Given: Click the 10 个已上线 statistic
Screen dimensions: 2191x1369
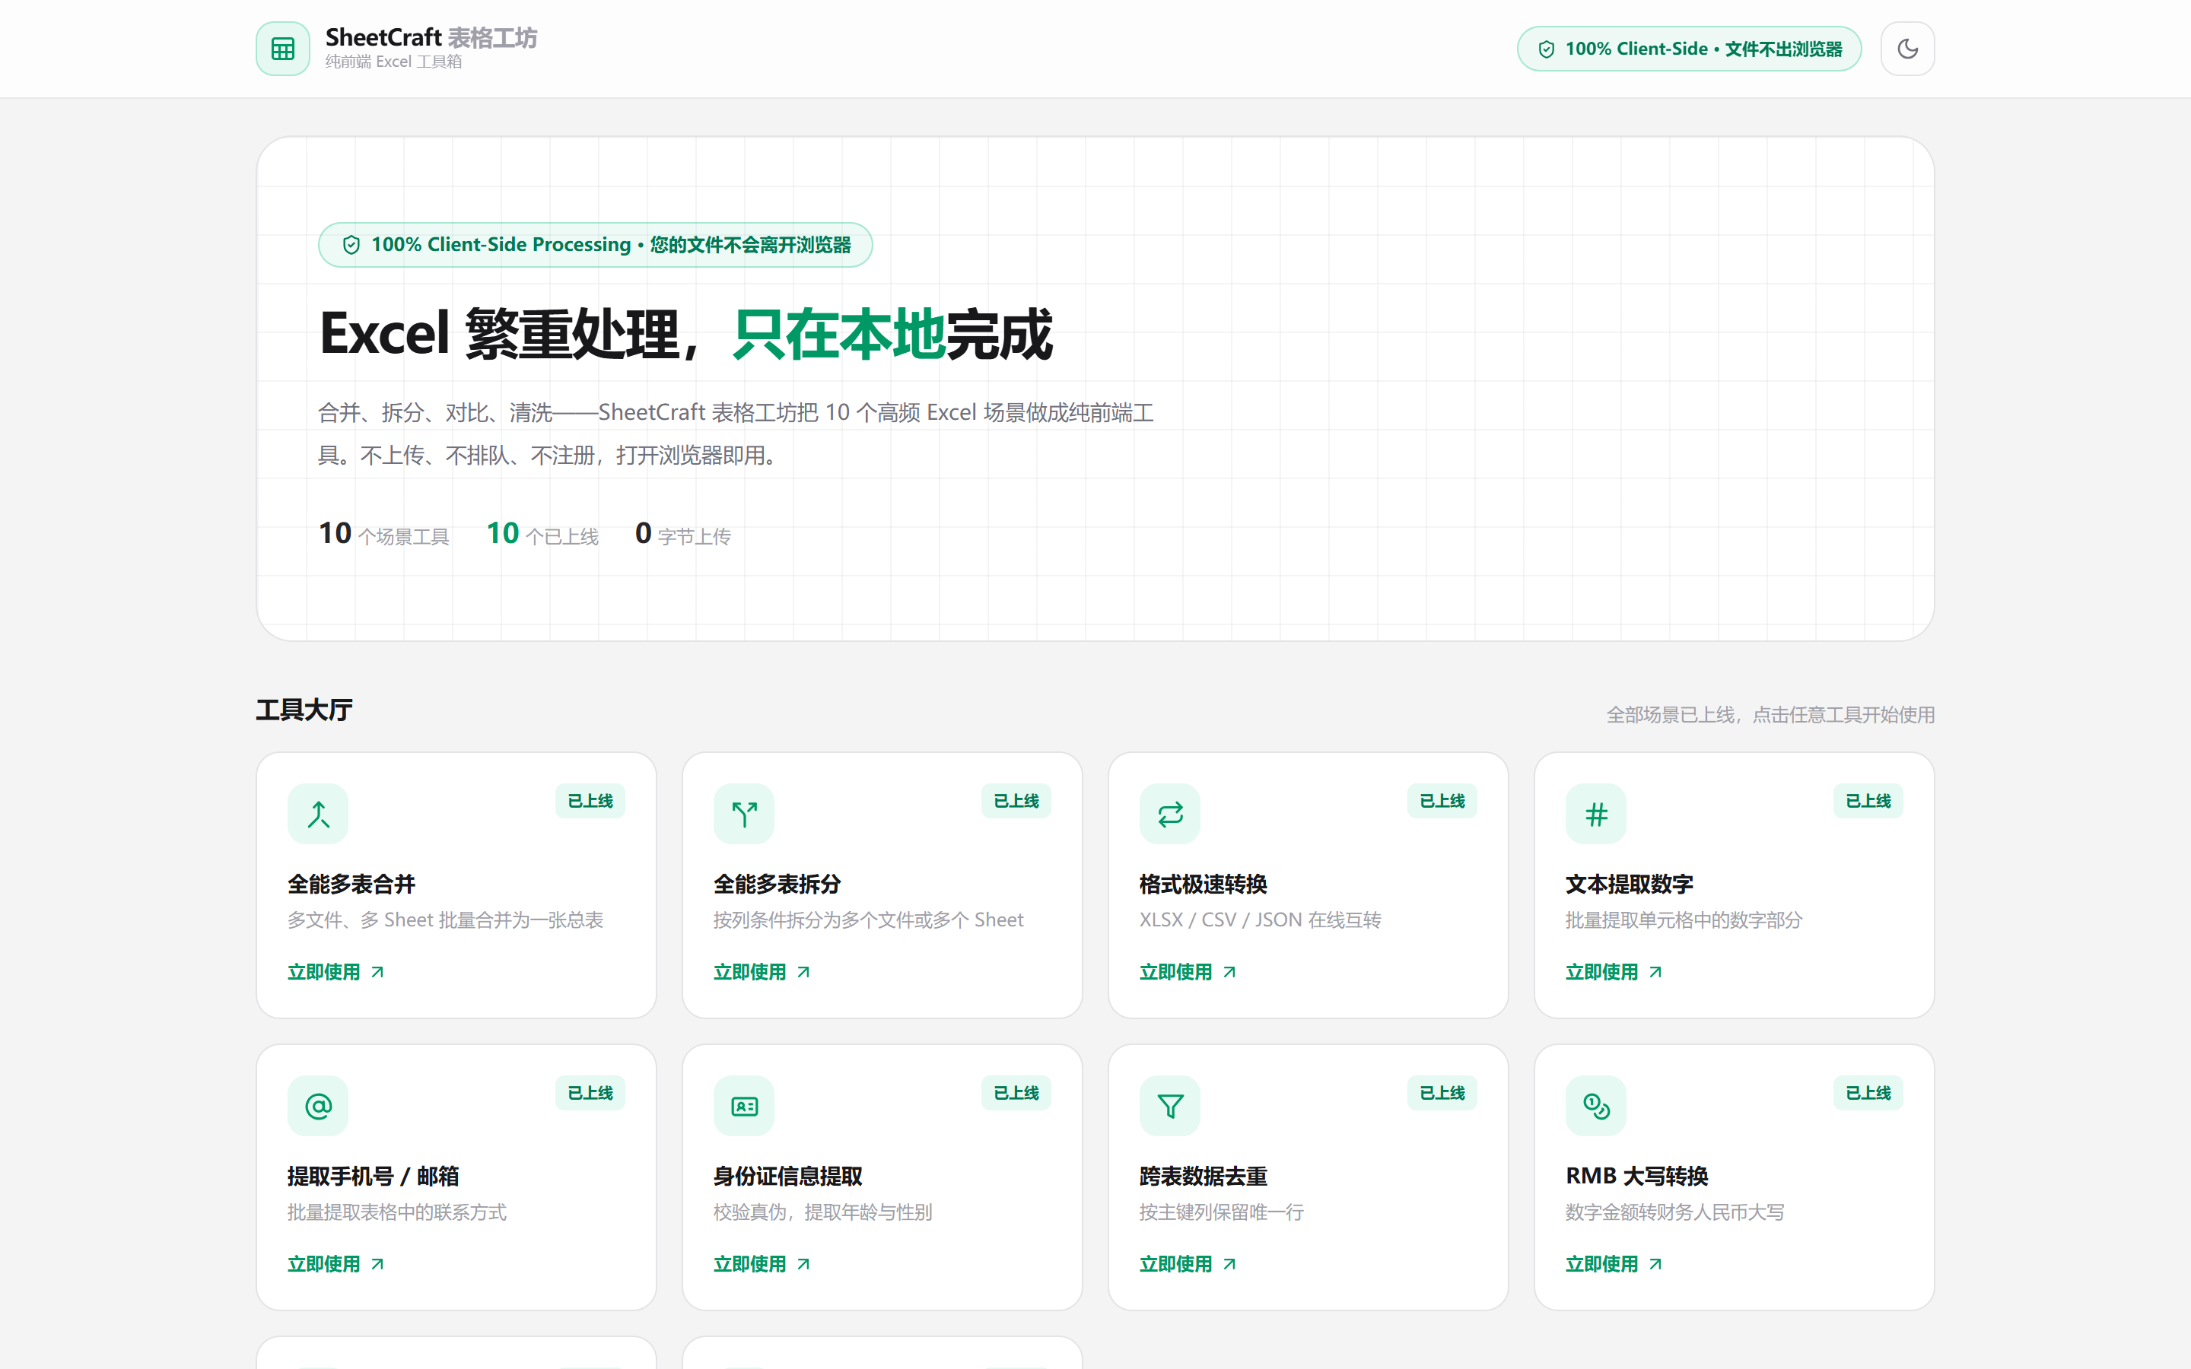Looking at the screenshot, I should point(542,534).
